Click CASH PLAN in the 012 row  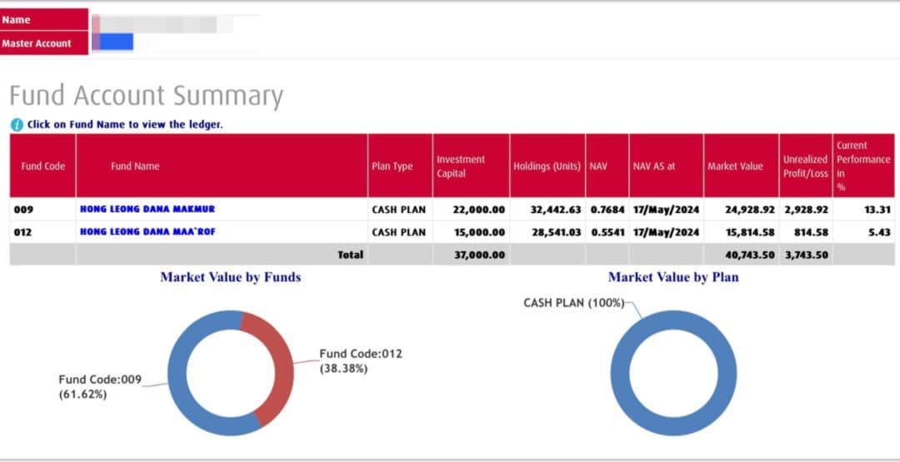pos(399,233)
